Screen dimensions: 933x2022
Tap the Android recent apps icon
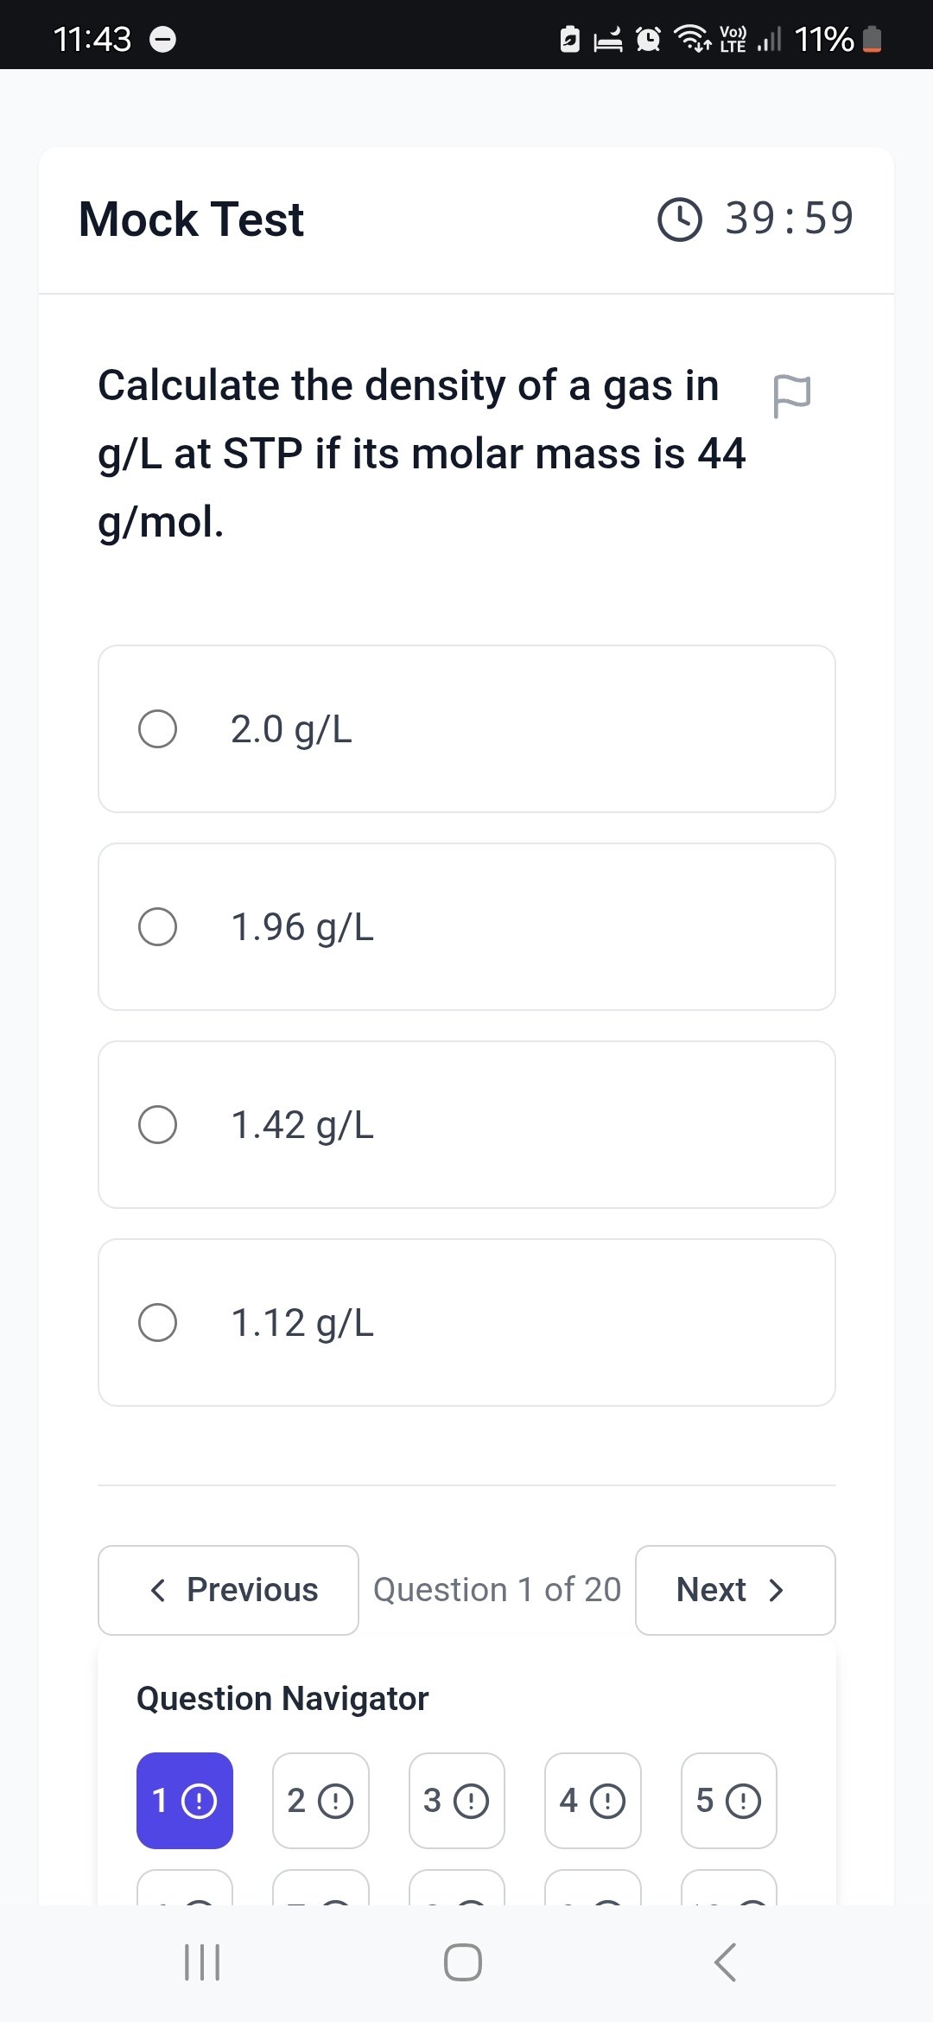tap(203, 1962)
